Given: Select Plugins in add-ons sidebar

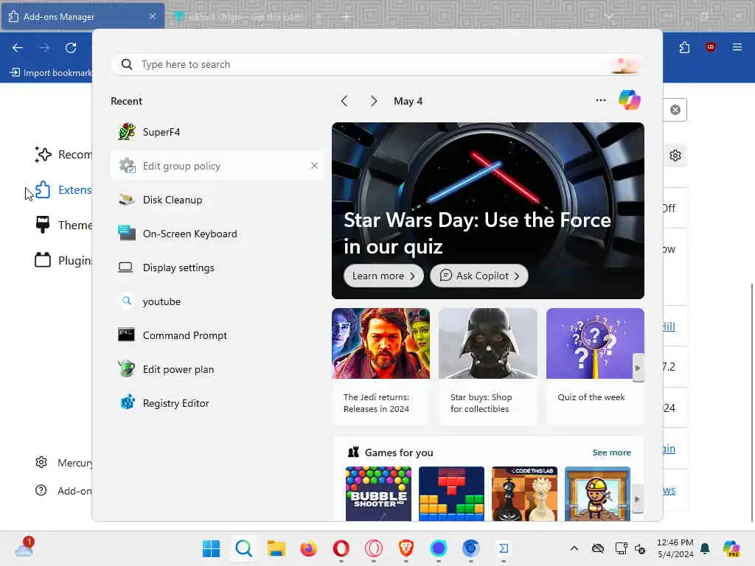Looking at the screenshot, I should click(x=63, y=260).
